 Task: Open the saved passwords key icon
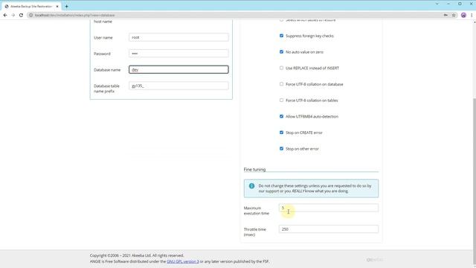[x=446, y=15]
